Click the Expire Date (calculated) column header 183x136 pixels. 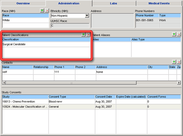coord(131,97)
